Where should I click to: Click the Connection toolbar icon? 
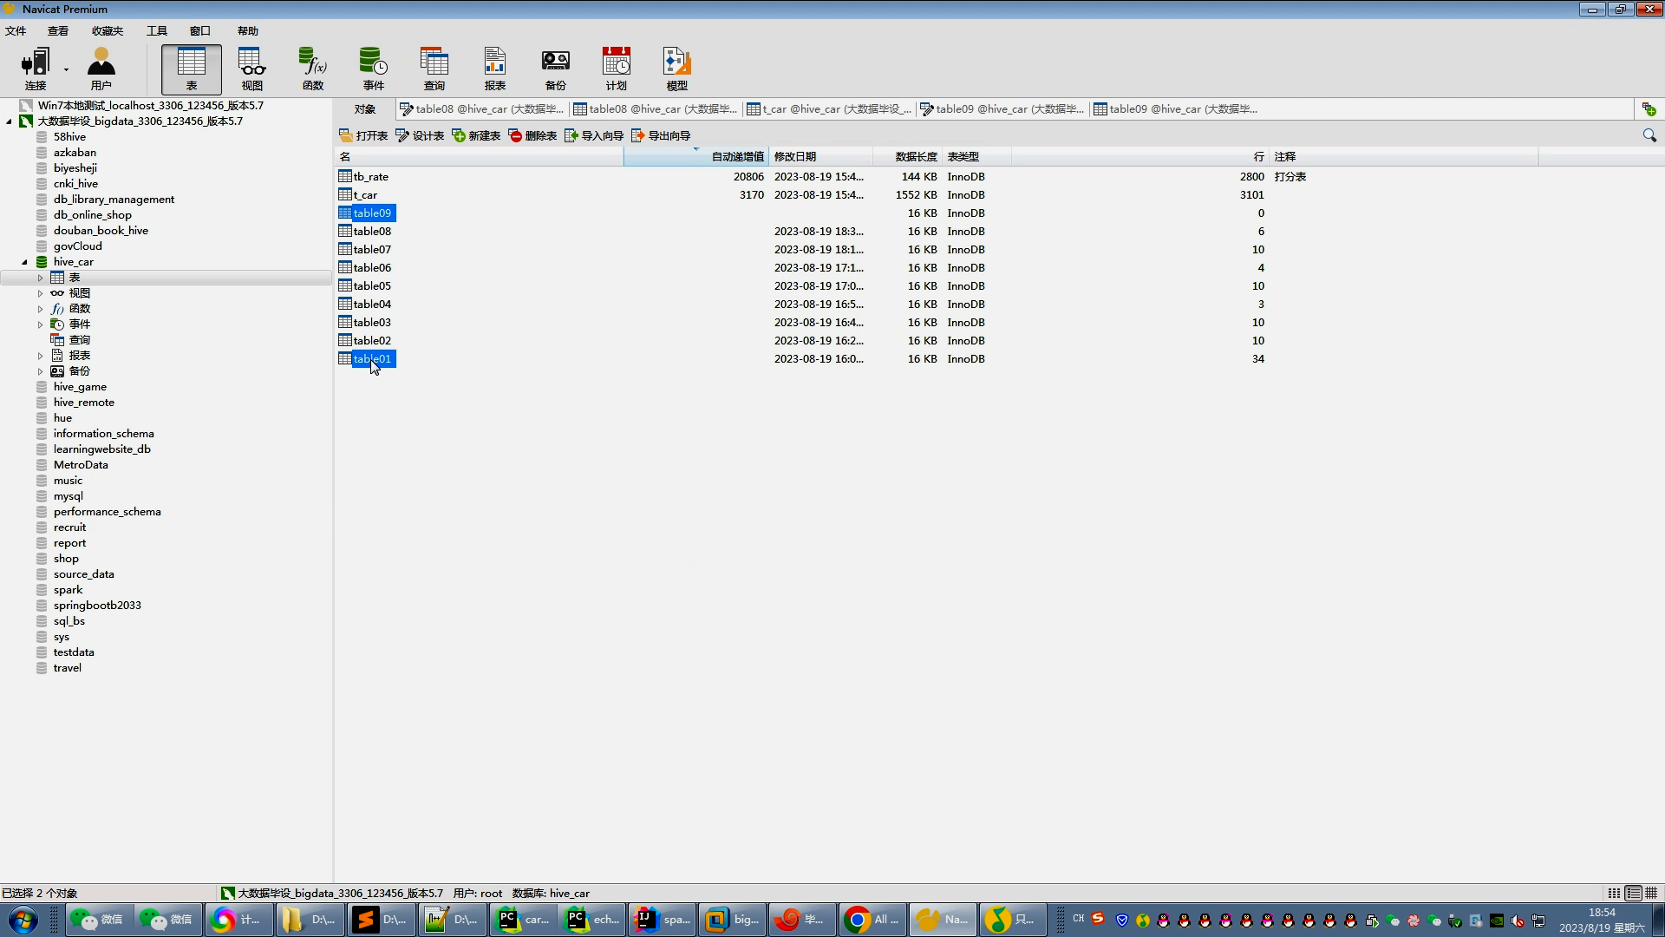(36, 69)
